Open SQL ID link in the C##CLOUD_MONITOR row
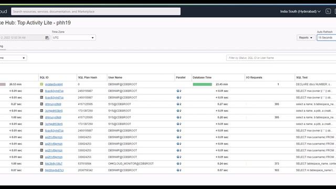336x189 pixels. [x=54, y=164]
